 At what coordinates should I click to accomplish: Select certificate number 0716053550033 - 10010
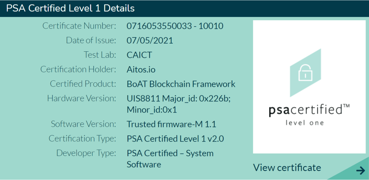pyautogui.click(x=175, y=26)
